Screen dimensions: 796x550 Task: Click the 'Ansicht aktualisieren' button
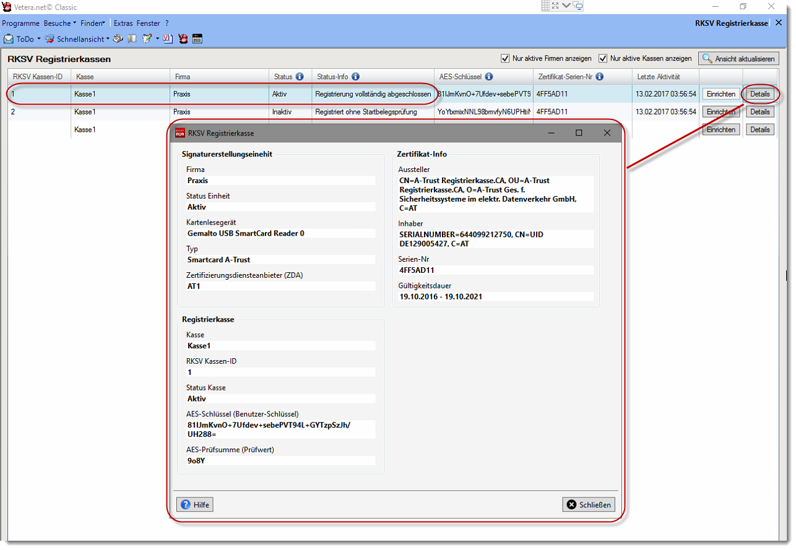pyautogui.click(x=738, y=59)
